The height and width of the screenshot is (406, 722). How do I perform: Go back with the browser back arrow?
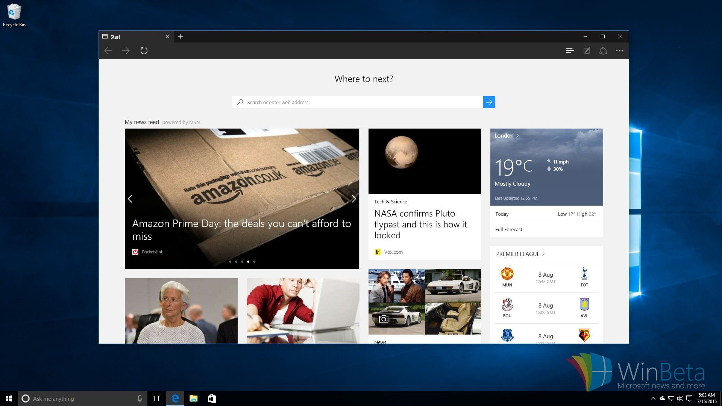[108, 51]
